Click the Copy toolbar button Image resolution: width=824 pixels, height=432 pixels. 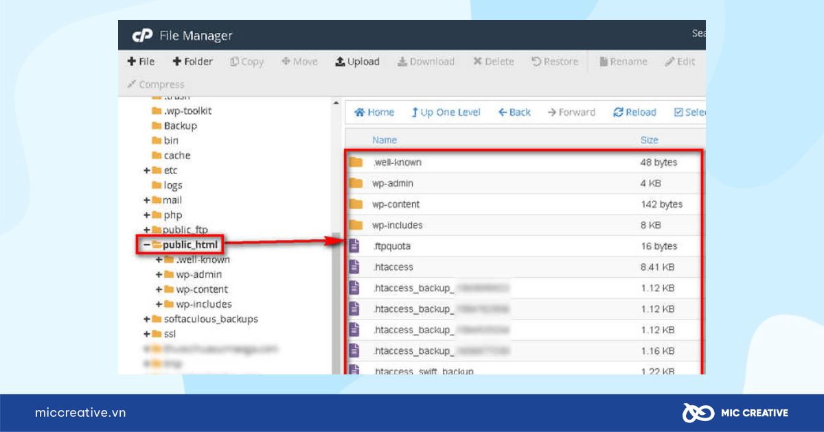pyautogui.click(x=247, y=62)
